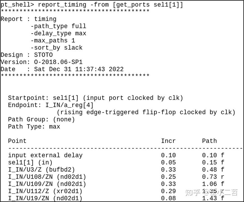The height and width of the screenshot is (202, 244).
Task: Click the pt_shell report_timing command line
Action: click(x=92, y=5)
